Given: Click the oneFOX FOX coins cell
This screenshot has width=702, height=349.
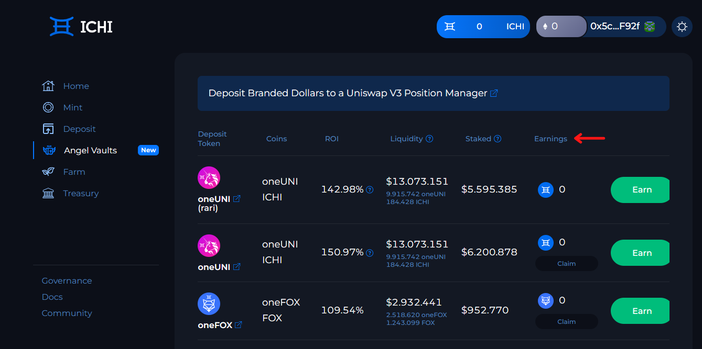Looking at the screenshot, I should coord(281,310).
